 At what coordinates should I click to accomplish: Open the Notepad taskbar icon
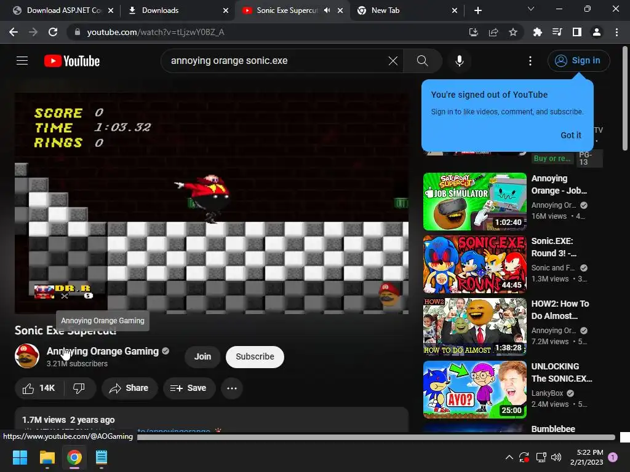[x=102, y=457]
